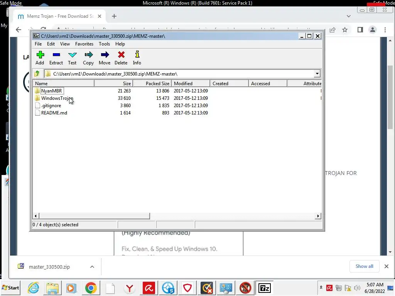The height and width of the screenshot is (296, 395).
Task: Launch Internet Explorer from taskbar
Action: click(x=34, y=288)
